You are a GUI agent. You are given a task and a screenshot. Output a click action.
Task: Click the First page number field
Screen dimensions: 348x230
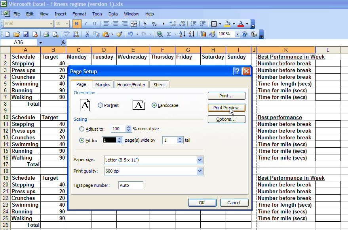[x=131, y=185]
